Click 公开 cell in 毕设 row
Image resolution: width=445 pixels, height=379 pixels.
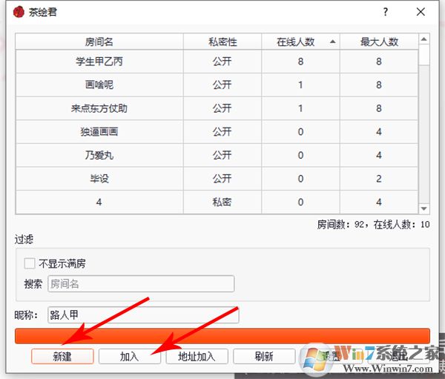coord(222,179)
